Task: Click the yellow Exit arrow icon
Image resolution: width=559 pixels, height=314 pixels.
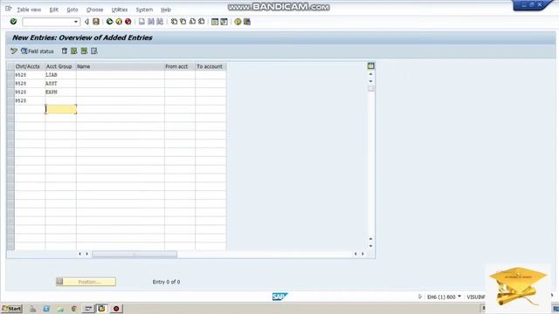Action: (x=119, y=22)
